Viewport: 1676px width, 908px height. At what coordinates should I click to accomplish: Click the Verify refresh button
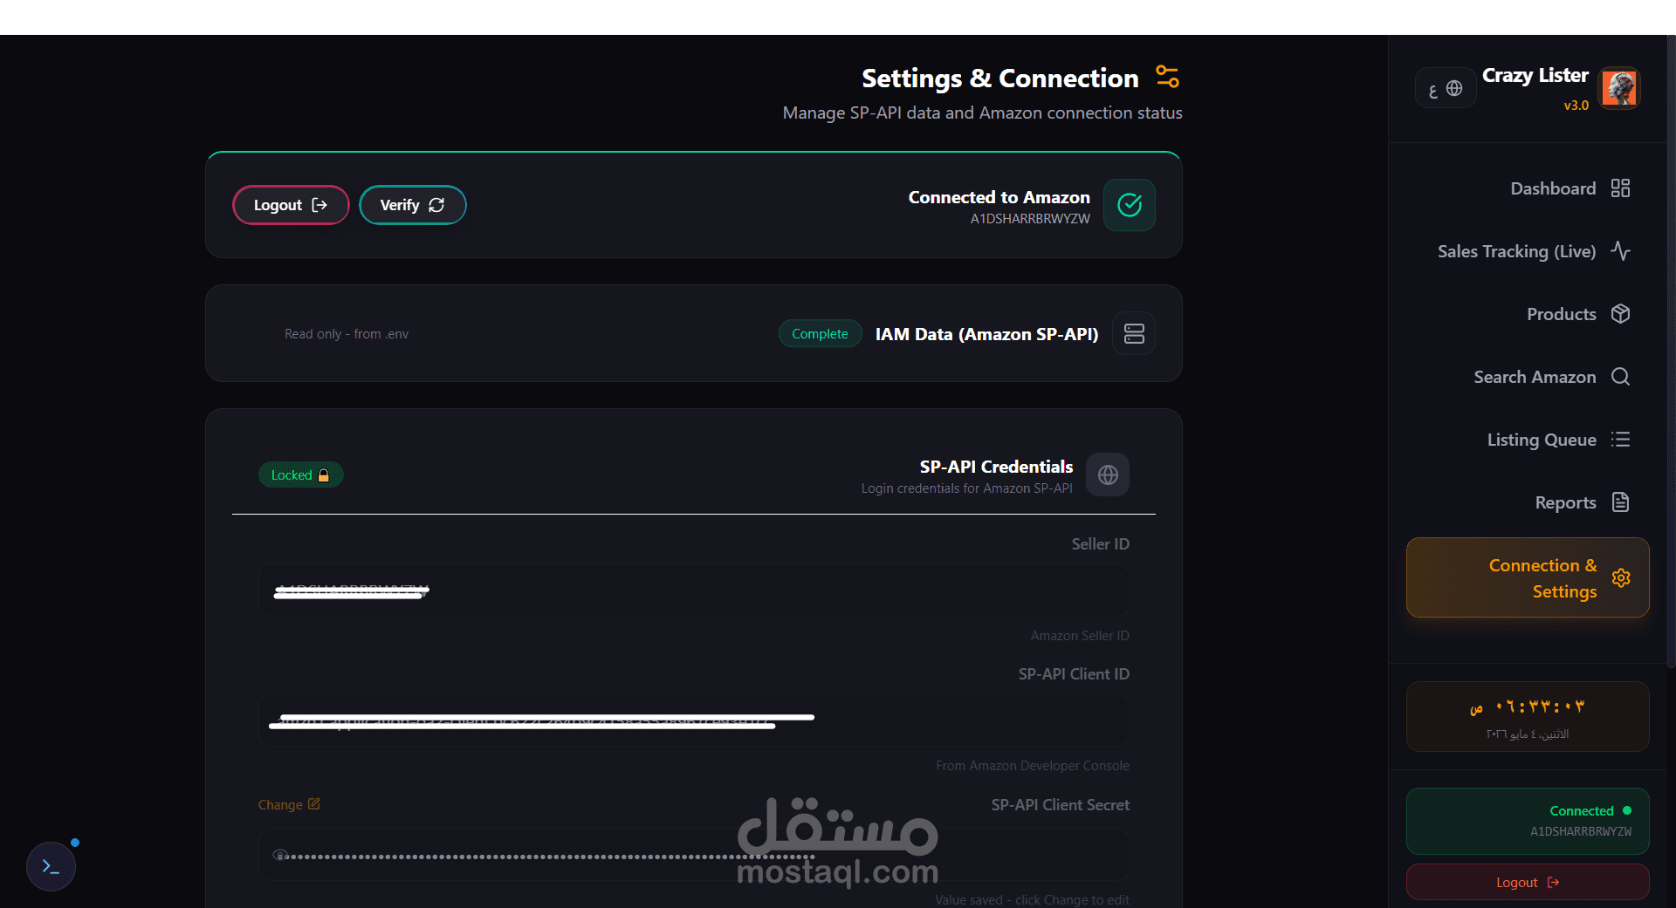tap(413, 205)
